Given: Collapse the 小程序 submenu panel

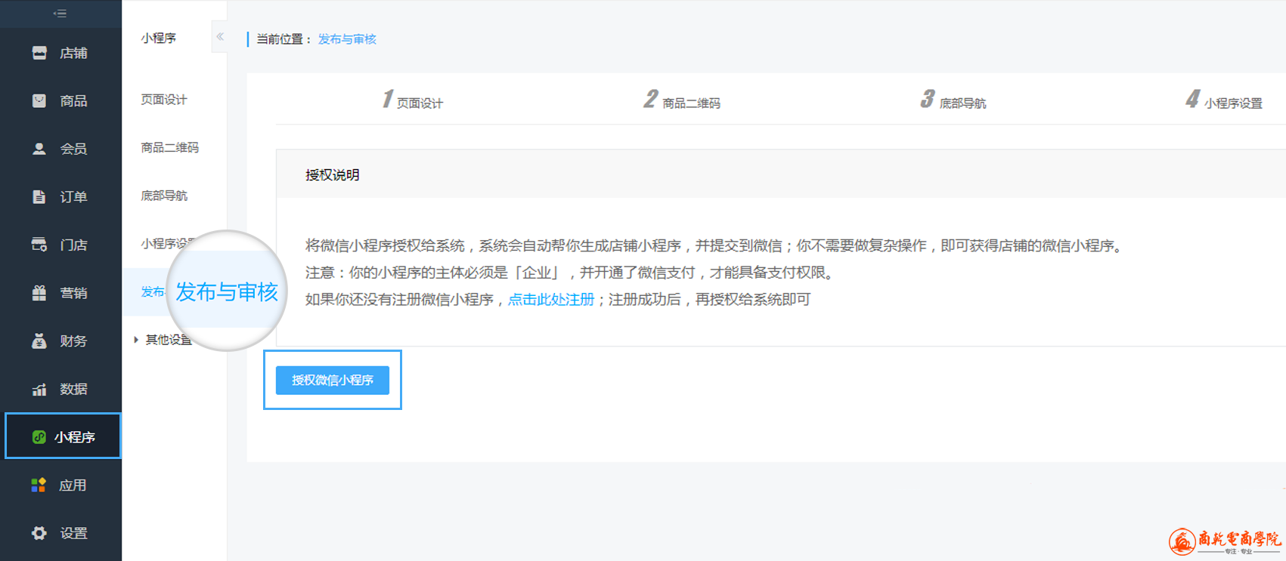Looking at the screenshot, I should pyautogui.click(x=220, y=36).
